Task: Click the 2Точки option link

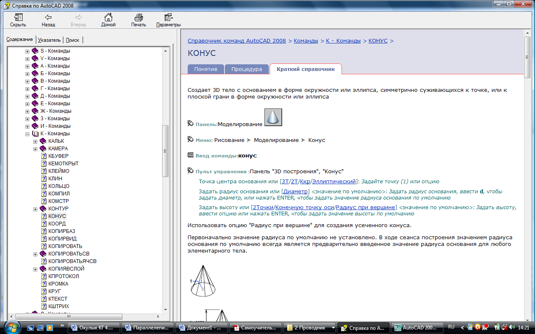Action: 263,207
